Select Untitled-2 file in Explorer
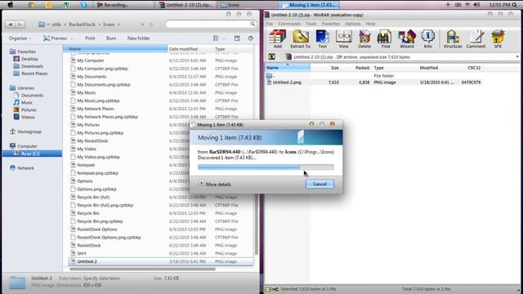This screenshot has height=294, width=523. [x=161, y=261]
